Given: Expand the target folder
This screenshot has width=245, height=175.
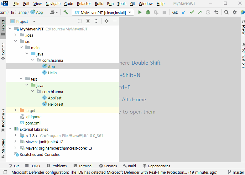Looking at the screenshot, I should point(15,110).
